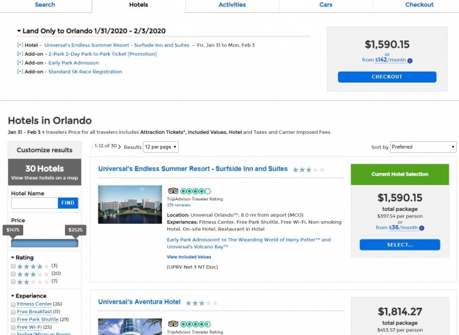Click 30 Hotels view on a map
The width and height of the screenshot is (459, 335).
pos(44,172)
